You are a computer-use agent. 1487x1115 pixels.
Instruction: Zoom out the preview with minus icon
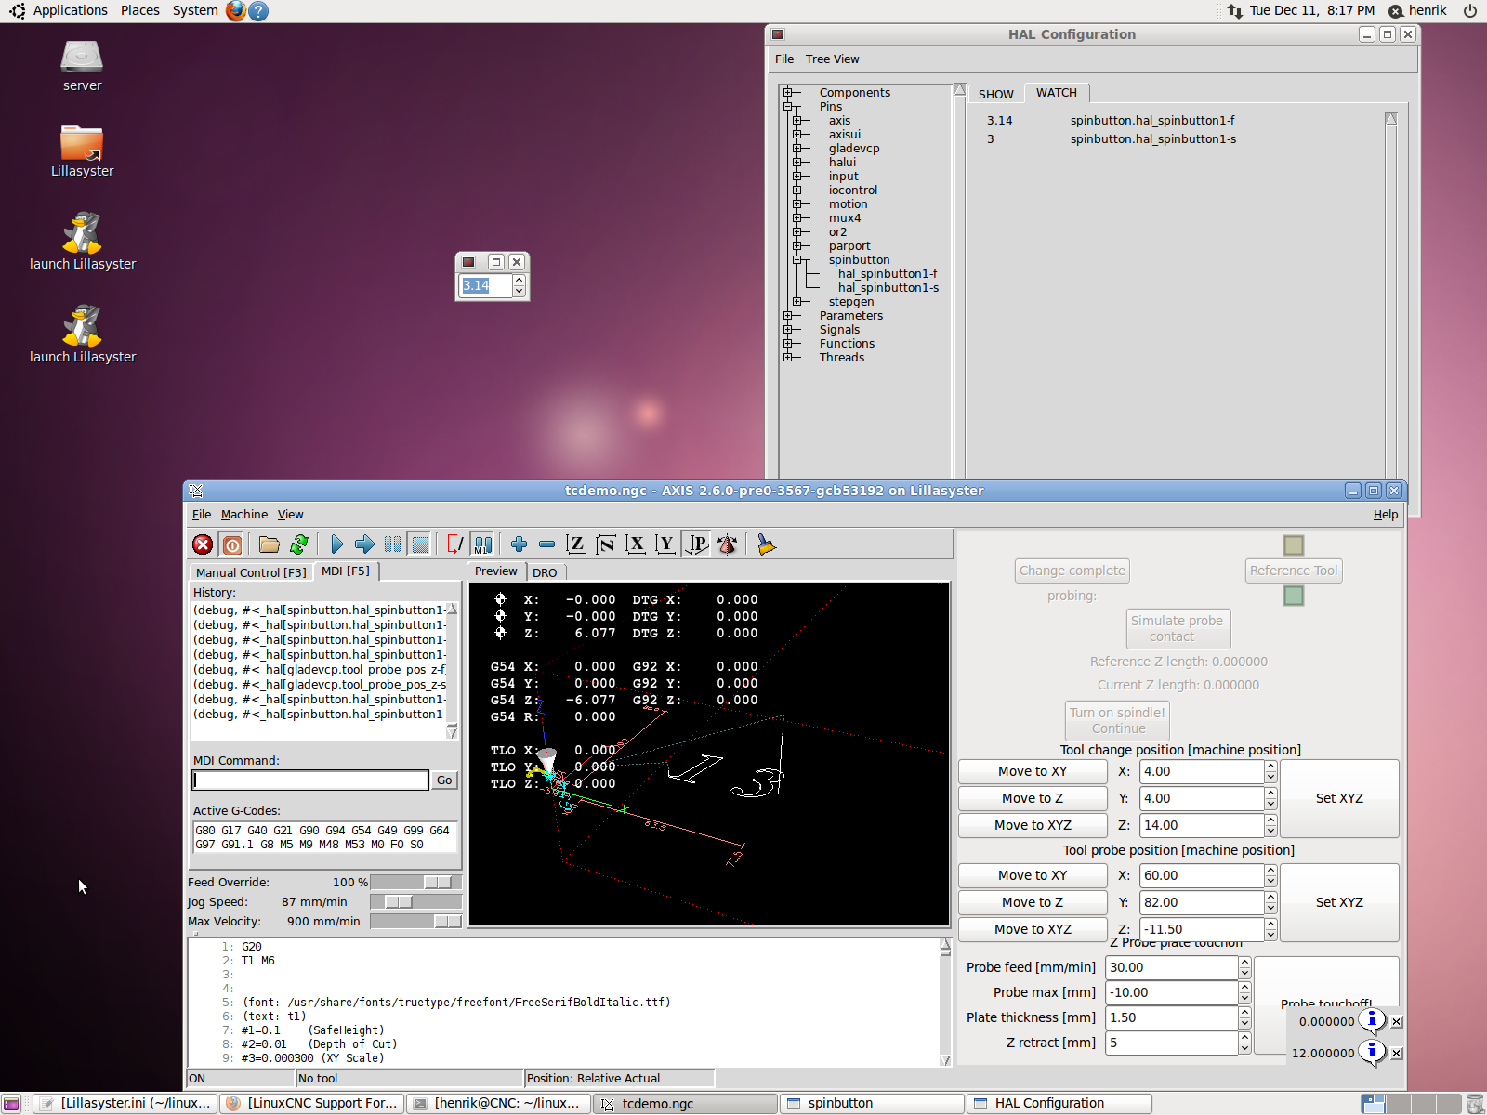546,544
